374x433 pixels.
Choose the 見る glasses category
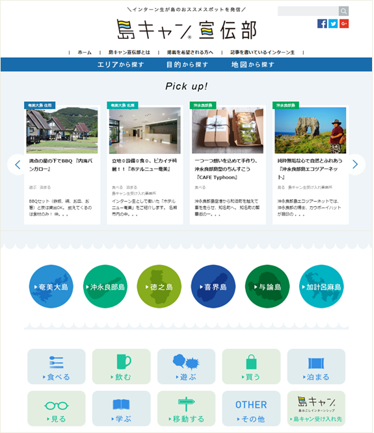coord(57,408)
